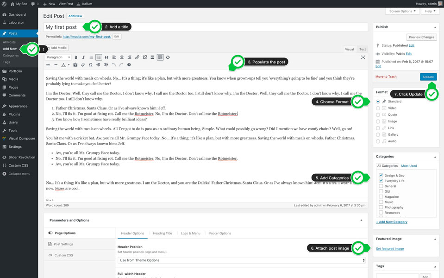Insert a Read More tag
Screen dimensions: 444x278
(151, 57)
